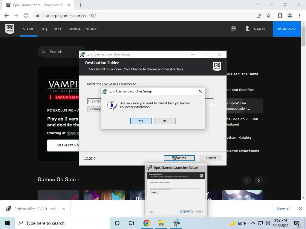
Task: Click the install path input field
Action: tap(150, 101)
